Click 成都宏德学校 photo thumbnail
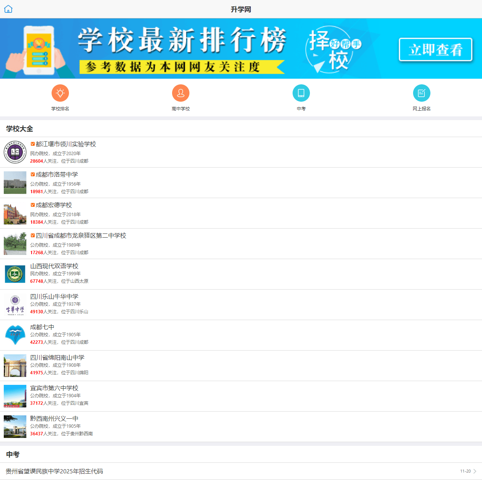 click(15, 213)
